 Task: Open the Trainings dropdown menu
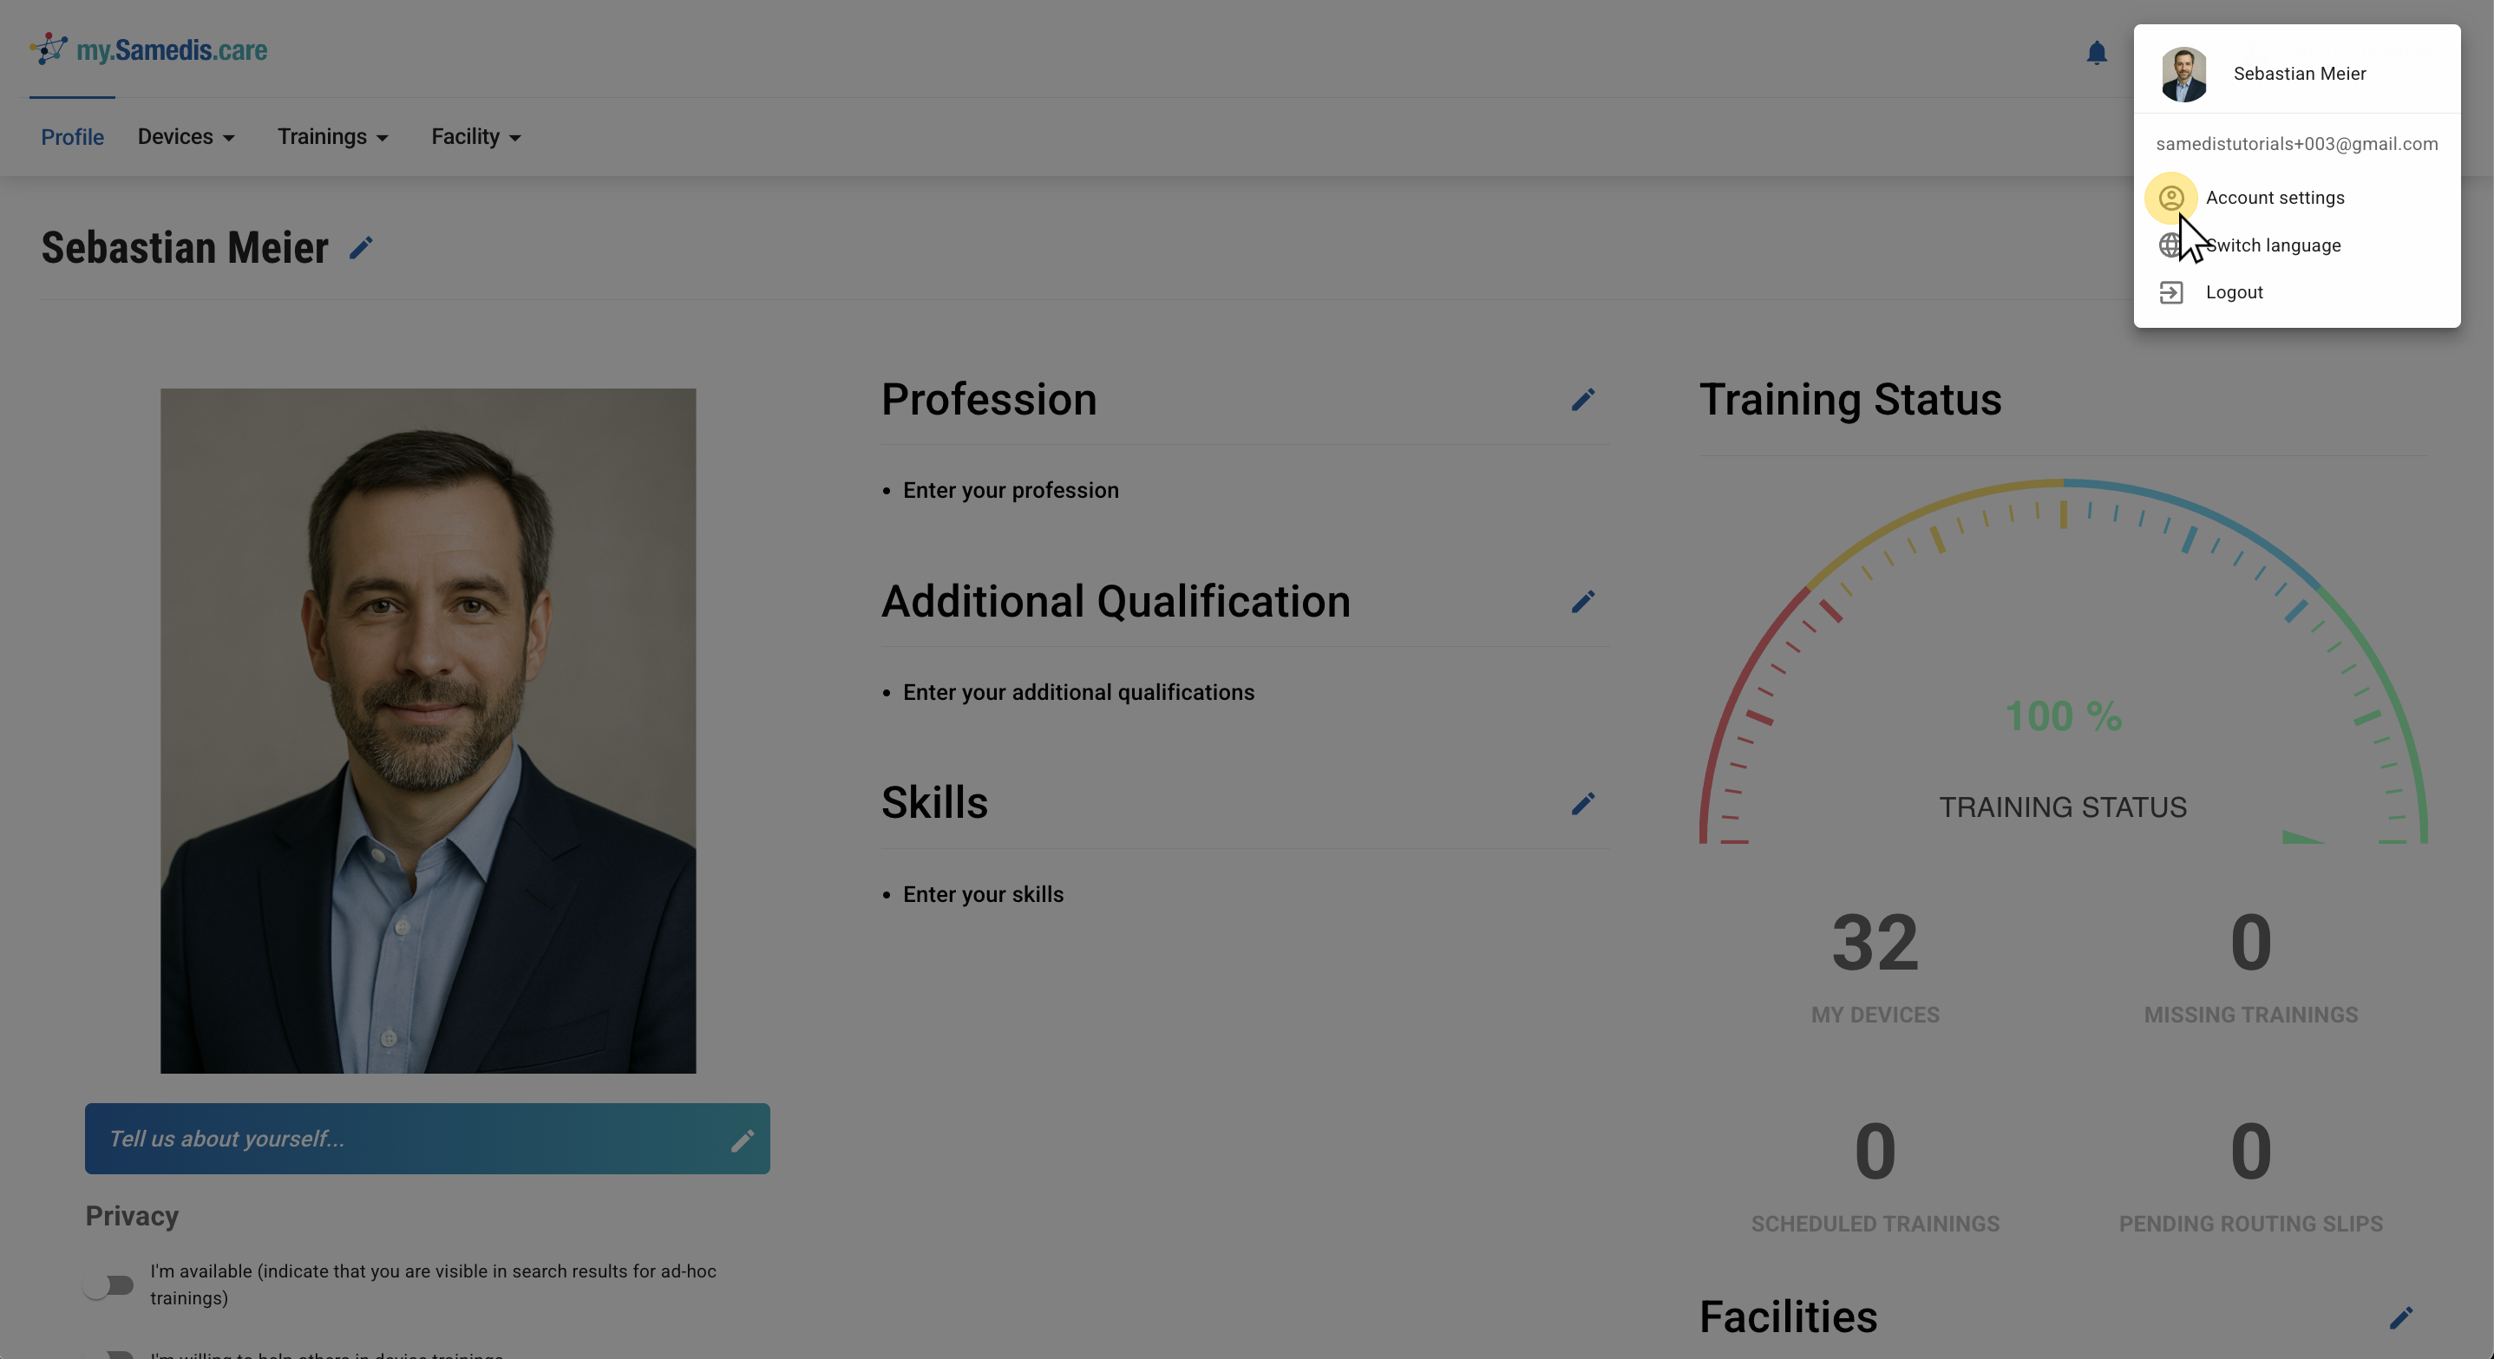332,137
